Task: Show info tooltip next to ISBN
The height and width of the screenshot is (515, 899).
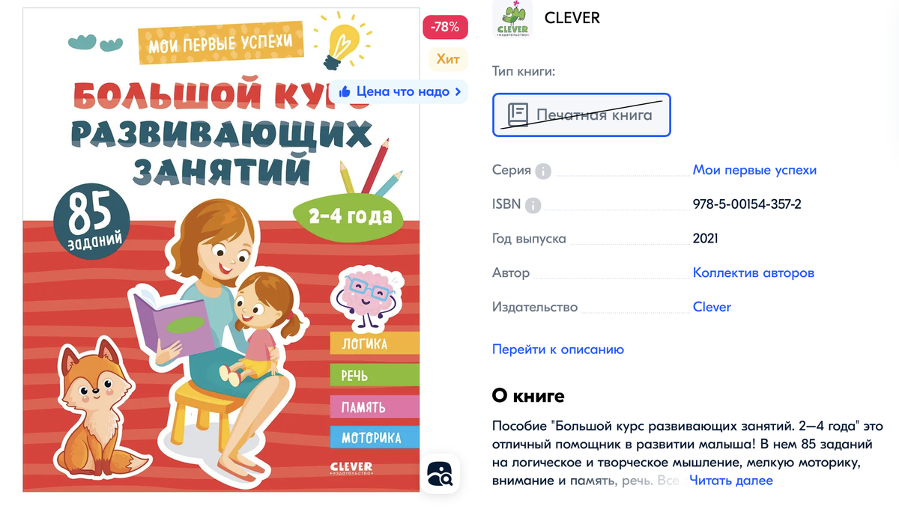Action: (x=533, y=205)
